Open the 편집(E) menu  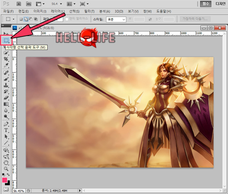[24, 11]
